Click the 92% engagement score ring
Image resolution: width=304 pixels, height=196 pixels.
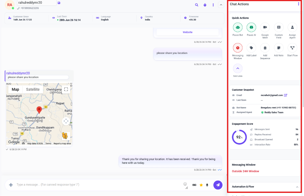point(239,137)
